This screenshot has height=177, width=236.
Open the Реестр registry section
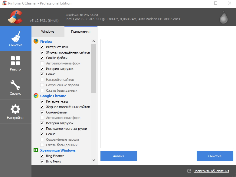(x=15, y=63)
